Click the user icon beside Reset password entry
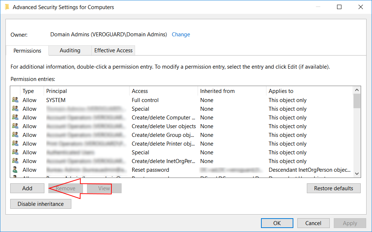 [x=15, y=170]
